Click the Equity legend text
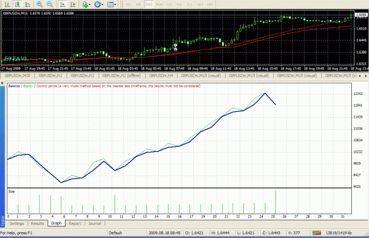Image resolution: width=369 pixels, height=238 pixels. 28,86
